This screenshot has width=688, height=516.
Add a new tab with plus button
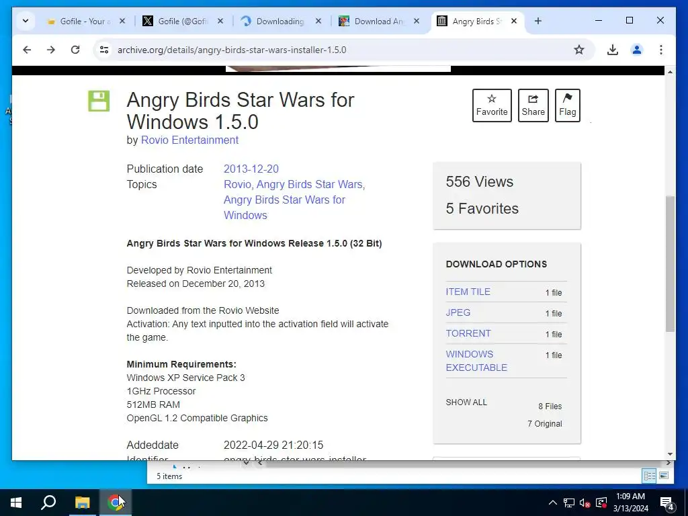click(538, 21)
